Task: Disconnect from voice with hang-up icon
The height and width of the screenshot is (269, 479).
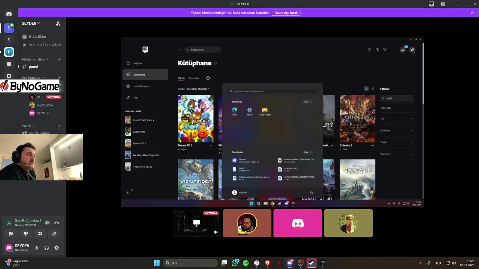Action: (x=57, y=223)
